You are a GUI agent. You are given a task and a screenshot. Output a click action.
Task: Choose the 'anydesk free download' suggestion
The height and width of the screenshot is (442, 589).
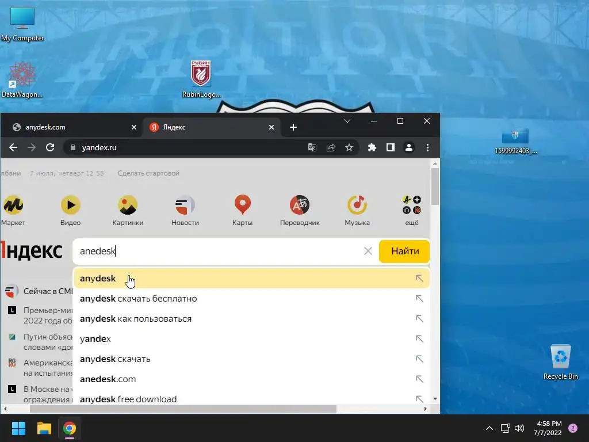coord(252,398)
